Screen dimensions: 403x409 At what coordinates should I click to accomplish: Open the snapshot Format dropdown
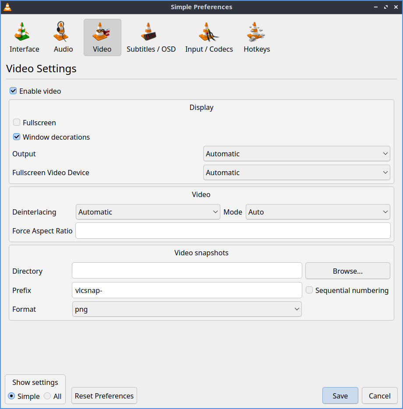[187, 309]
